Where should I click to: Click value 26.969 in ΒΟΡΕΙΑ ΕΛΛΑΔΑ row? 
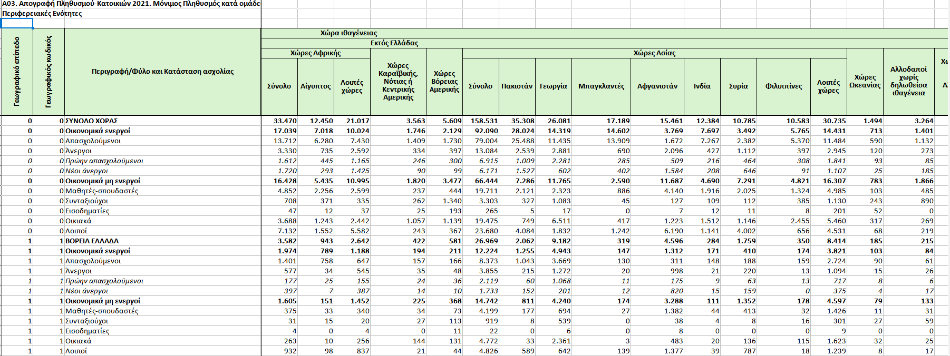tap(487, 241)
